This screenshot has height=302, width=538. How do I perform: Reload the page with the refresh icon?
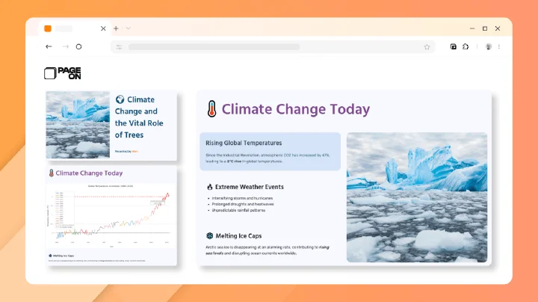coord(79,46)
